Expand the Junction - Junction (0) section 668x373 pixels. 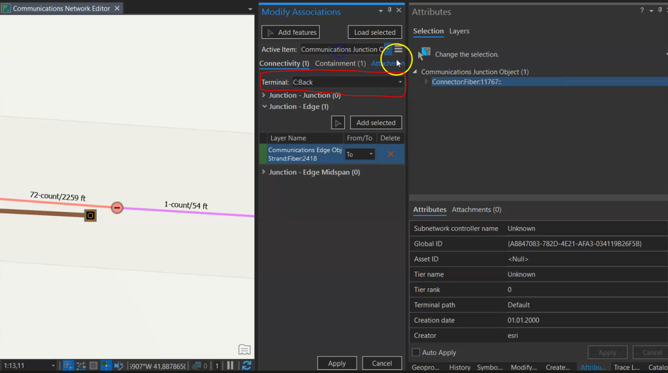263,96
